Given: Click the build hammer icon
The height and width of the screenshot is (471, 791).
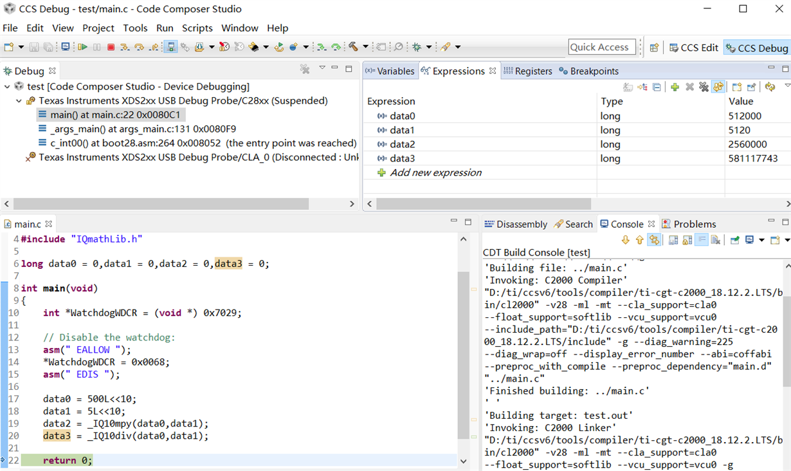Looking at the screenshot, I should pos(353,47).
